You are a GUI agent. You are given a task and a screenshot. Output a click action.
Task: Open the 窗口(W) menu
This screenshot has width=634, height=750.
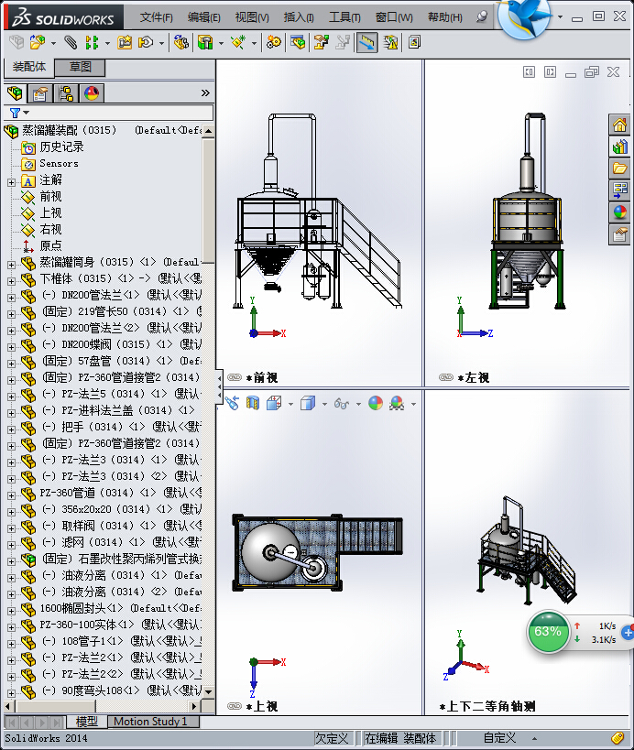[x=394, y=17]
